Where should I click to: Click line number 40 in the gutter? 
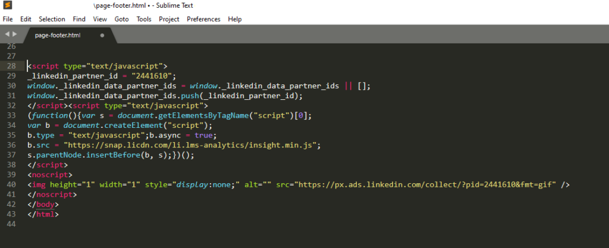11,184
